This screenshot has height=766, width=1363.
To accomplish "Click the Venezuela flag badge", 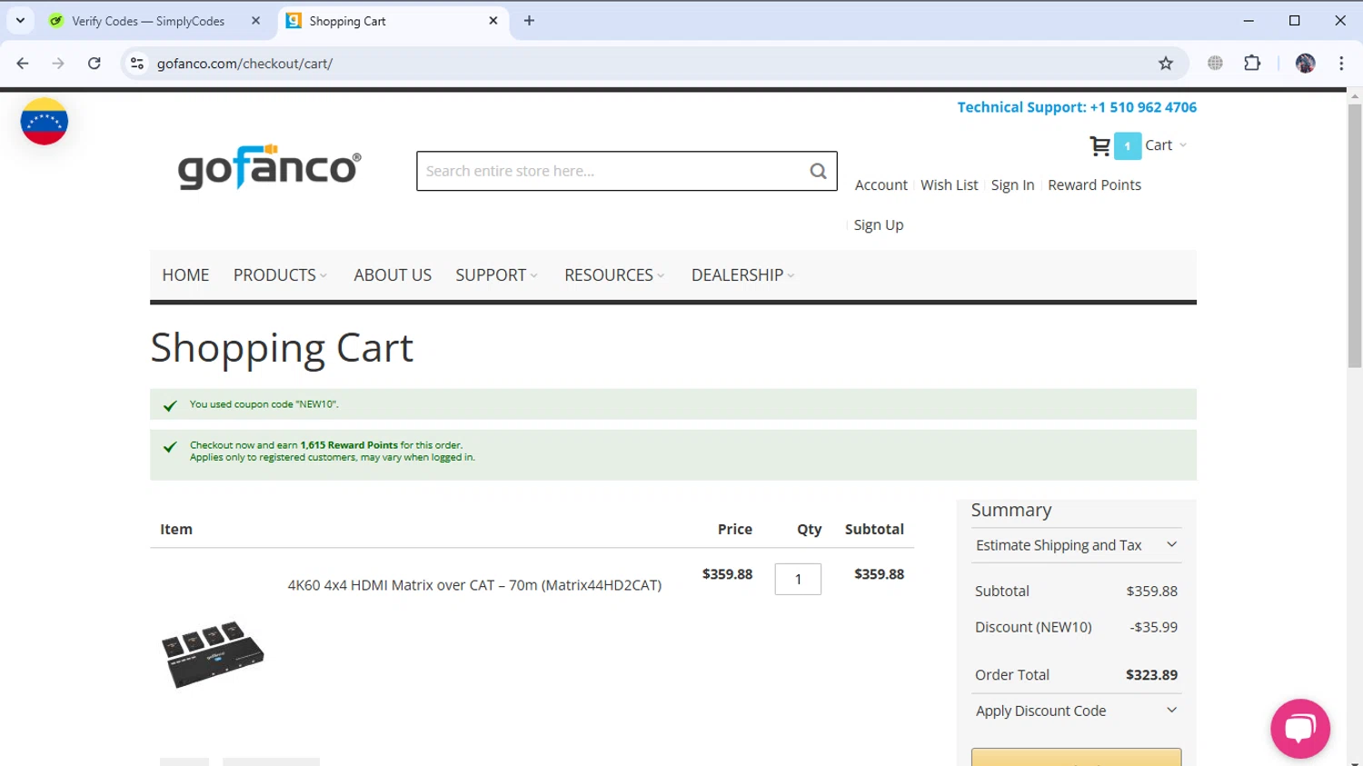I will 45,122.
